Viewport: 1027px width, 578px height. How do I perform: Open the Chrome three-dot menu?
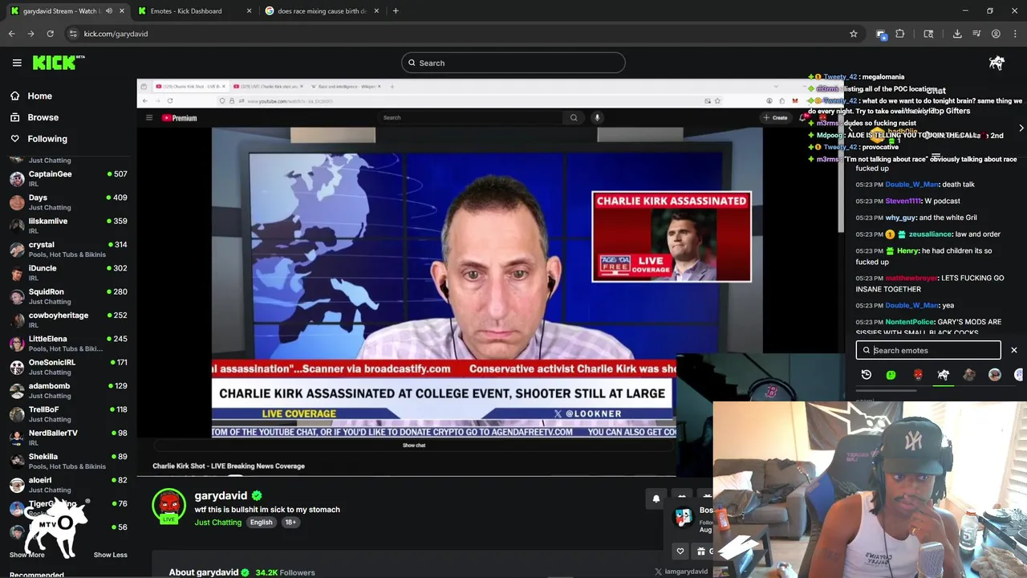pos(1015,34)
